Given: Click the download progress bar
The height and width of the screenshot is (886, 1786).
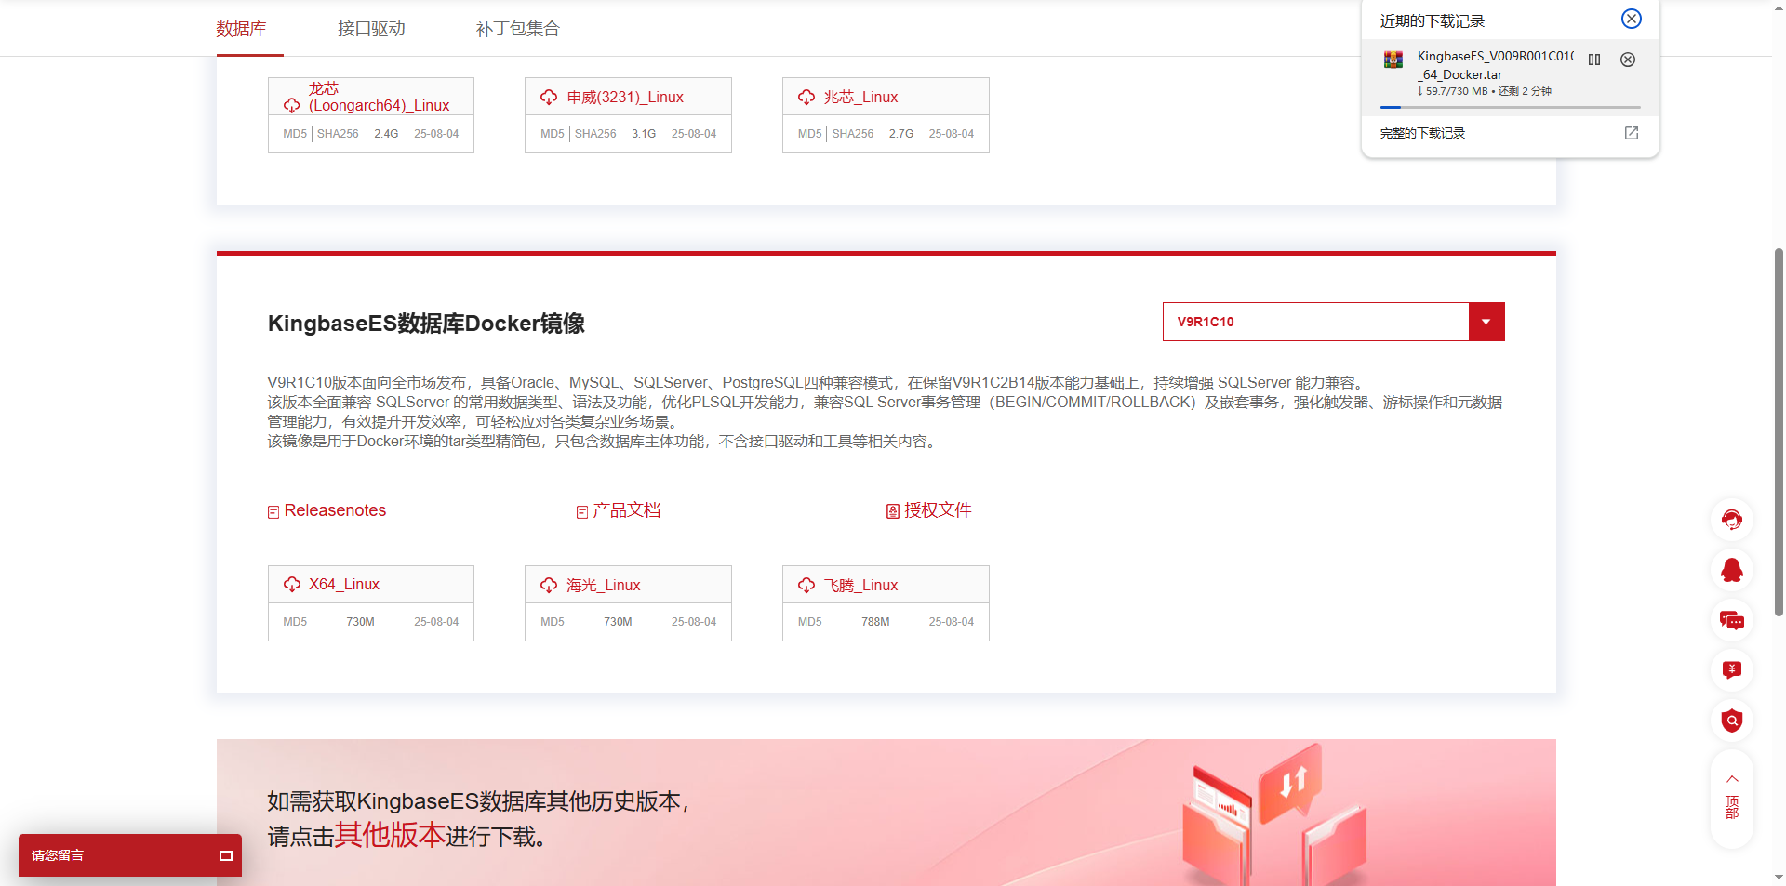Looking at the screenshot, I should (x=1511, y=107).
